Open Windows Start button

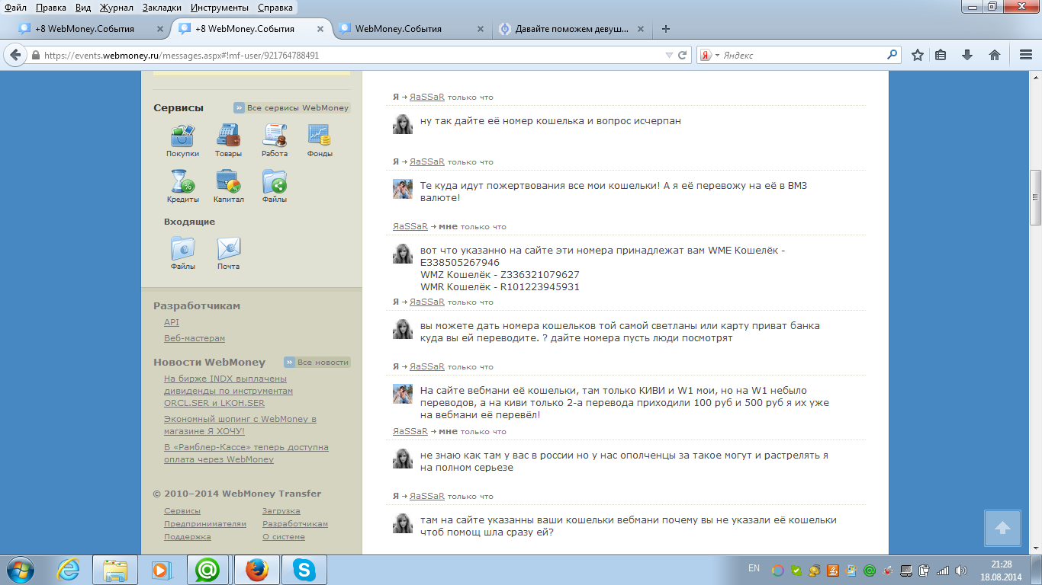pos(21,570)
